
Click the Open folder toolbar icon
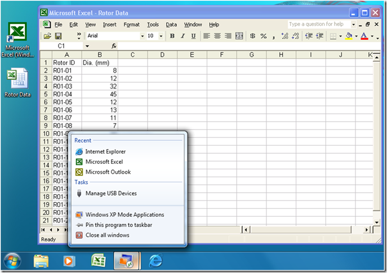(x=47, y=36)
